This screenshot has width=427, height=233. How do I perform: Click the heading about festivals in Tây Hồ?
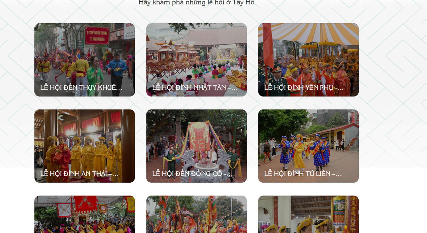tap(196, 3)
